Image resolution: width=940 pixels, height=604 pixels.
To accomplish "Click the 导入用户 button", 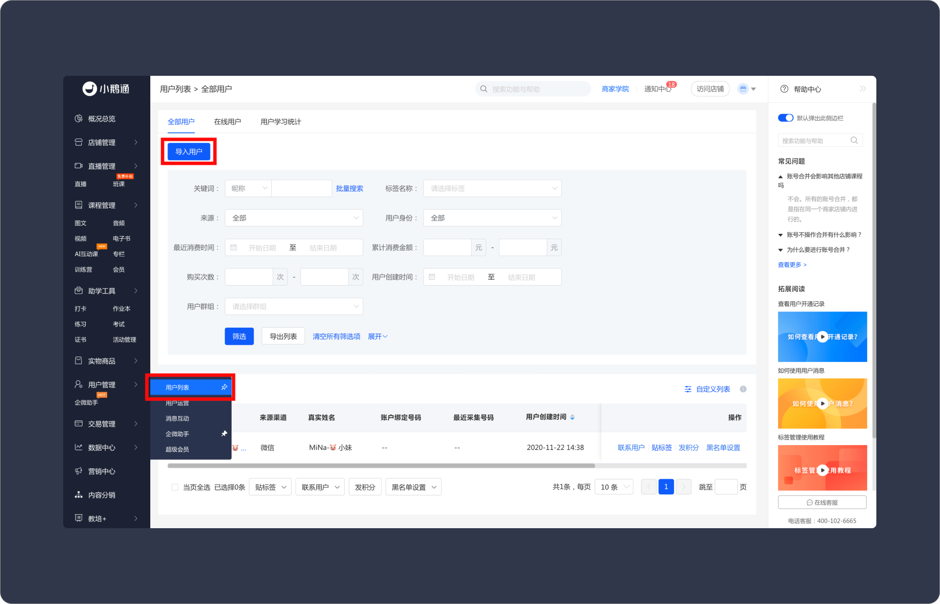I will (188, 152).
